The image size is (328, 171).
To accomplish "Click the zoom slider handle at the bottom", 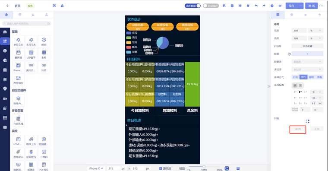I will tap(204, 167).
